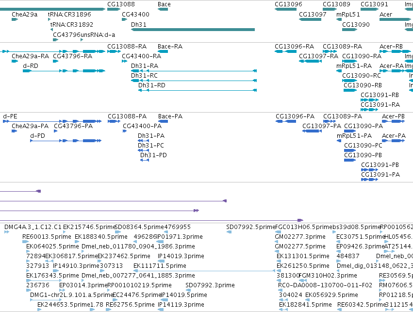Click protein CG13088-PA
Viewport: 413px width, 312px height.
127,116
